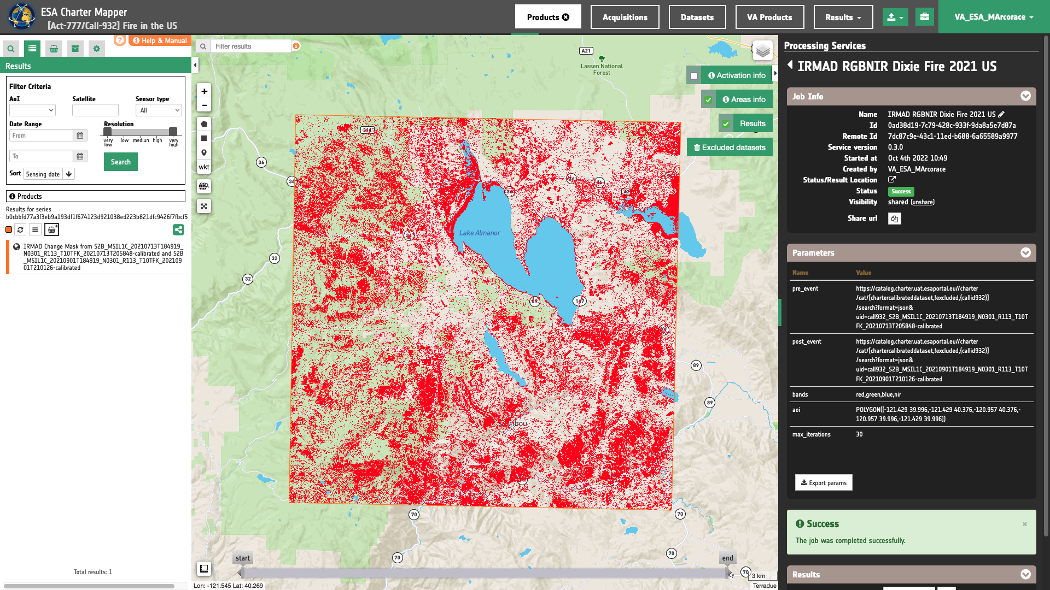
Task: Collapse the Parameters section
Action: 1025,252
